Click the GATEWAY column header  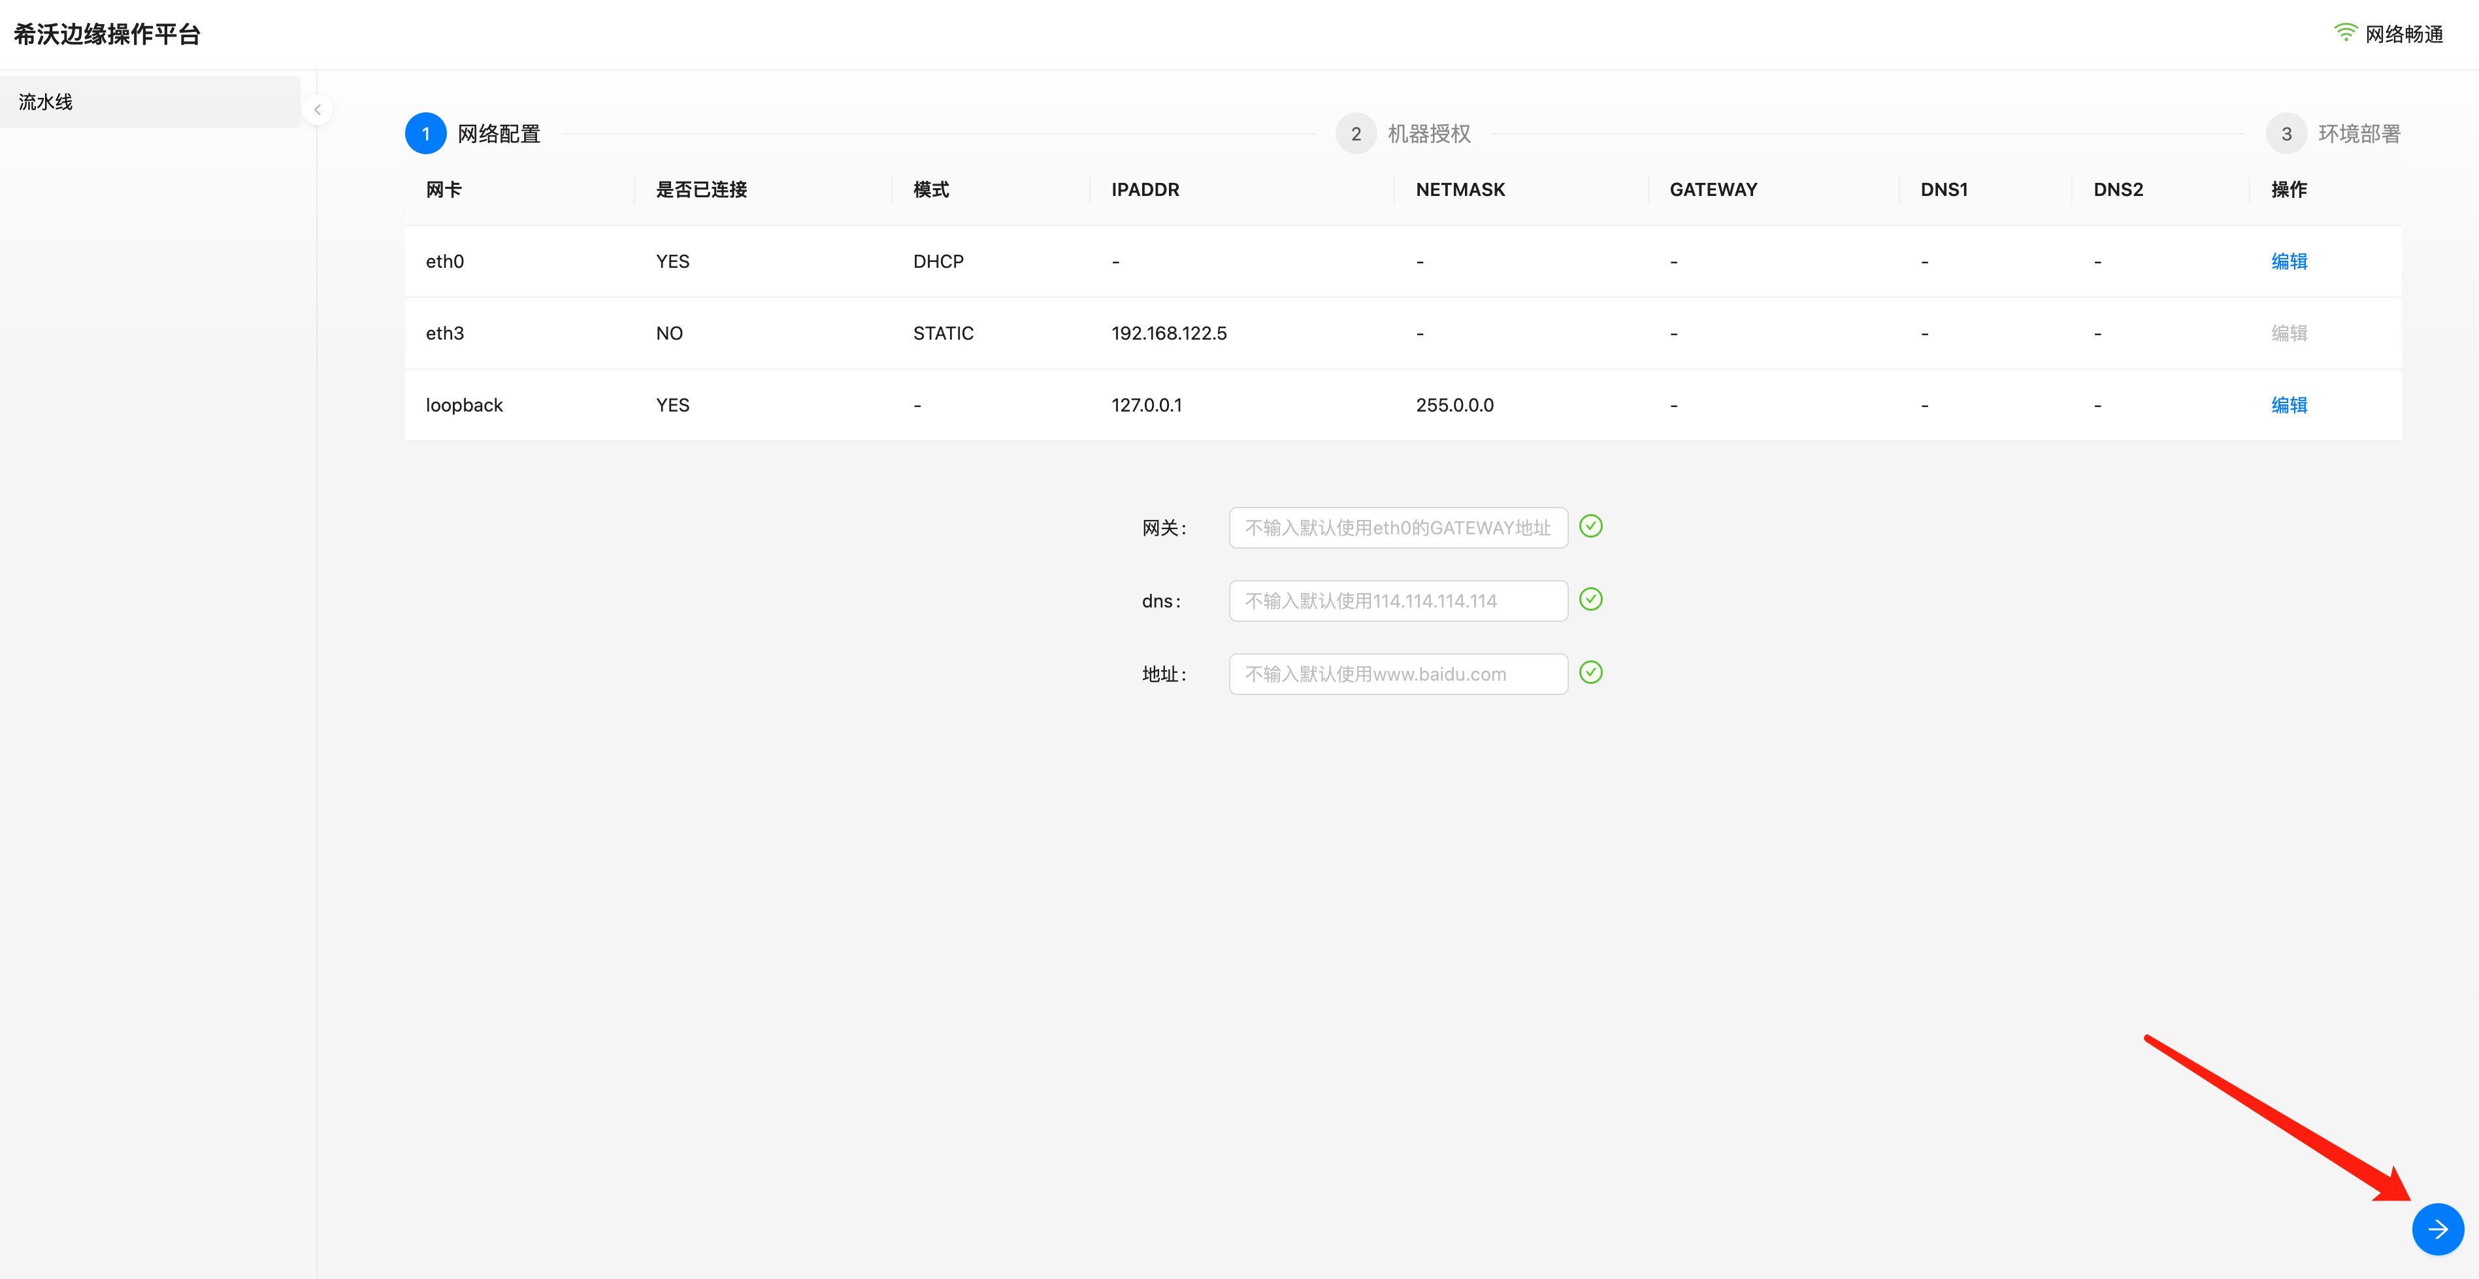1713,189
